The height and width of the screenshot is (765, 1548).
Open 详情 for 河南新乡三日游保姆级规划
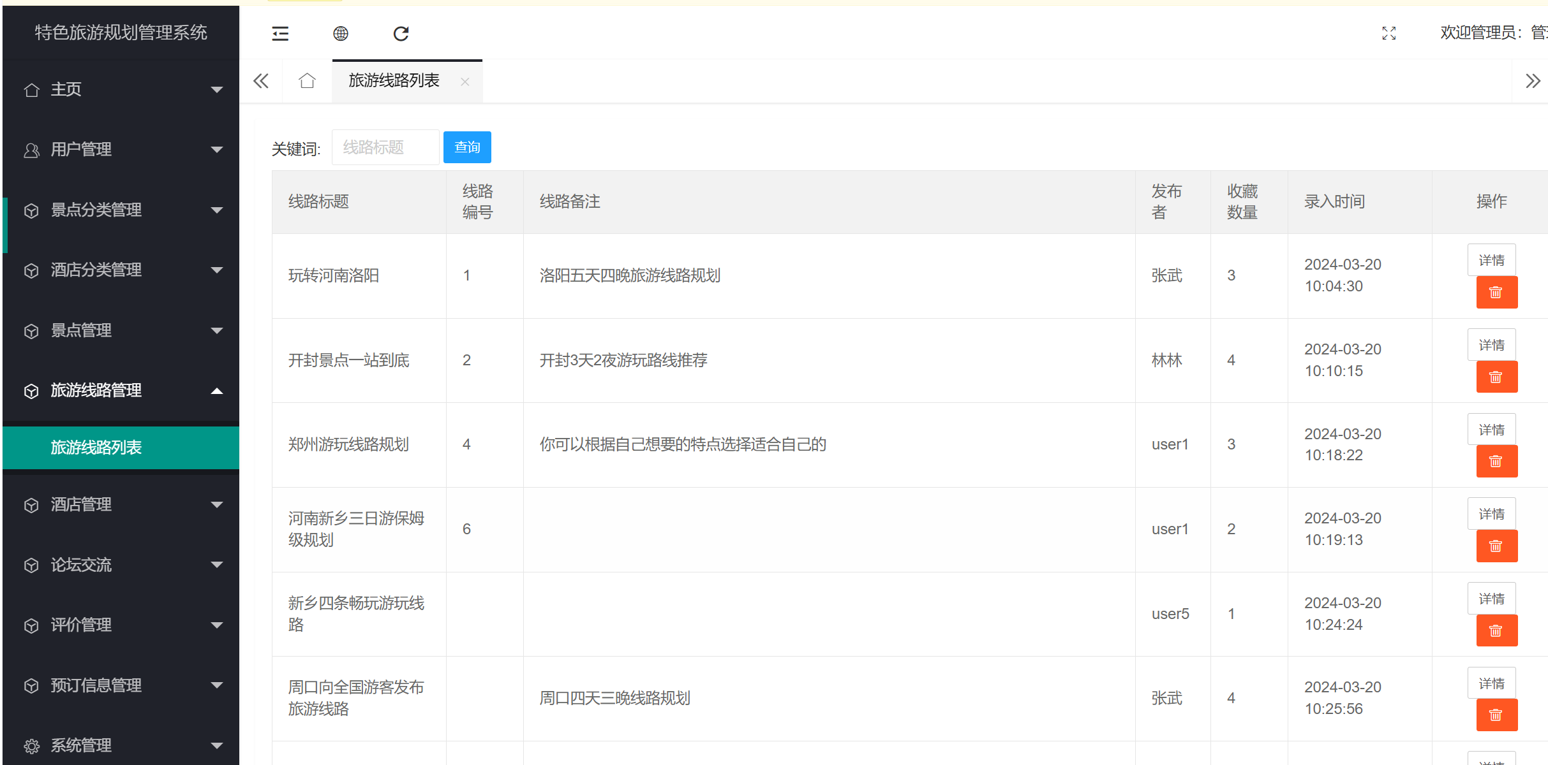click(1491, 514)
